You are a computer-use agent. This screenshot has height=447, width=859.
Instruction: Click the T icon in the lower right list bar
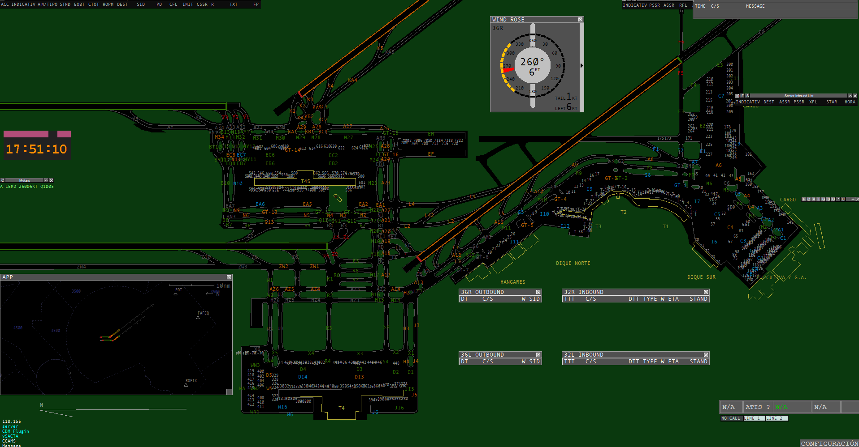tap(819, 199)
